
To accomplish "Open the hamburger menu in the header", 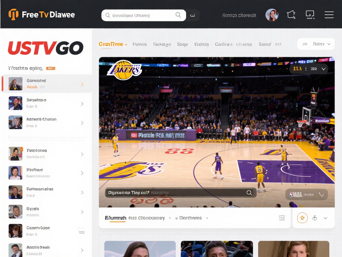I will tap(329, 15).
